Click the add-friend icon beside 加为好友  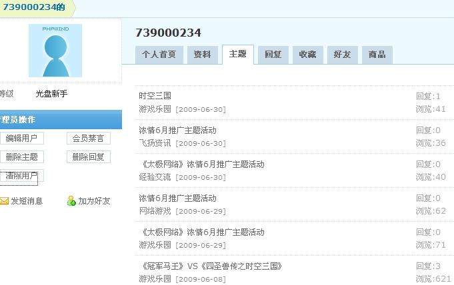tap(71, 201)
